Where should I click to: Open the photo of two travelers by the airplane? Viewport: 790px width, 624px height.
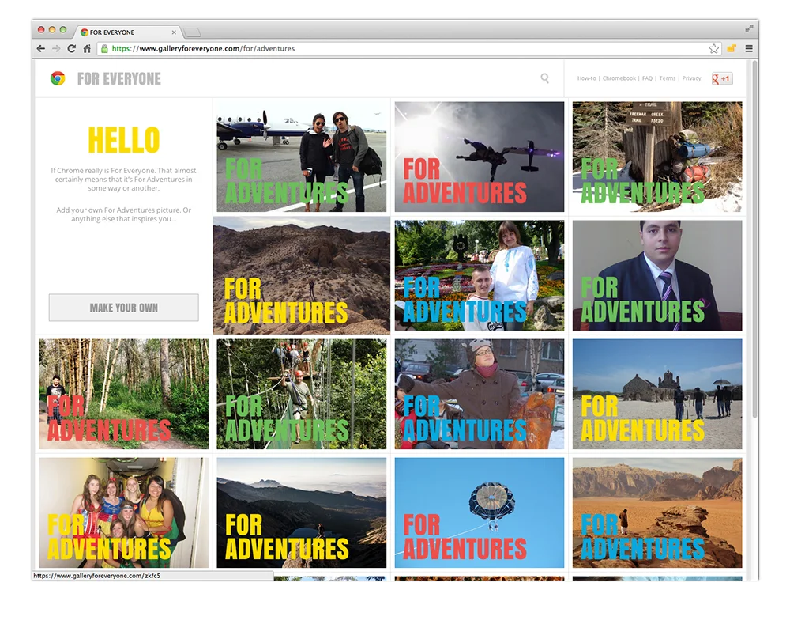[301, 157]
